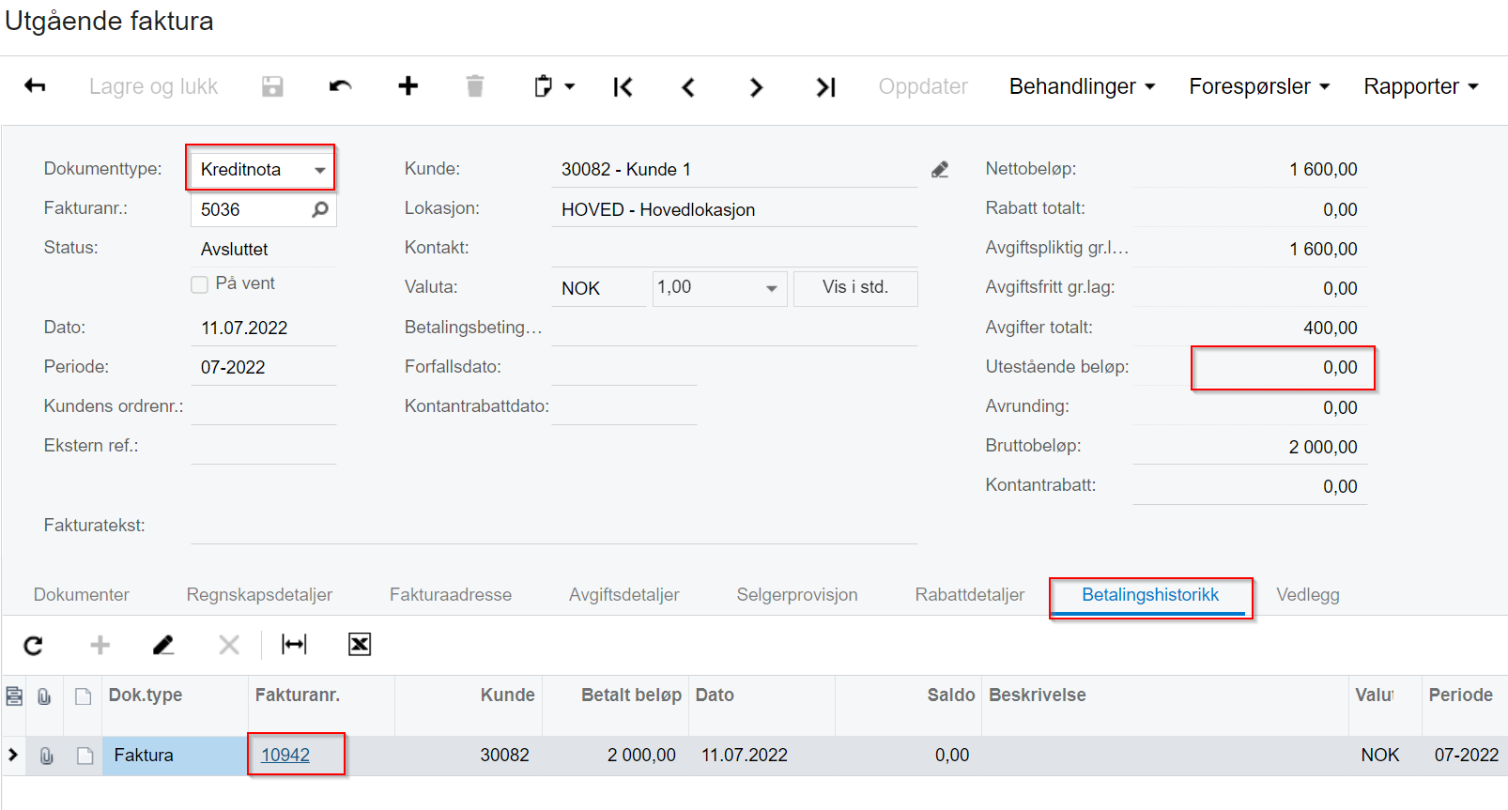Click the grid delete X icon
The image size is (1508, 810).
229,645
